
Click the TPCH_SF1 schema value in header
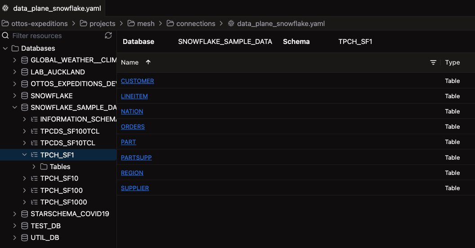point(355,42)
